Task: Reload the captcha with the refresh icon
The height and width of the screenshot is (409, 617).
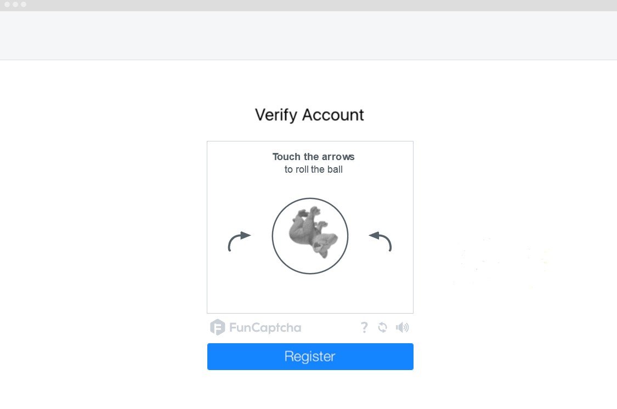Action: point(382,327)
